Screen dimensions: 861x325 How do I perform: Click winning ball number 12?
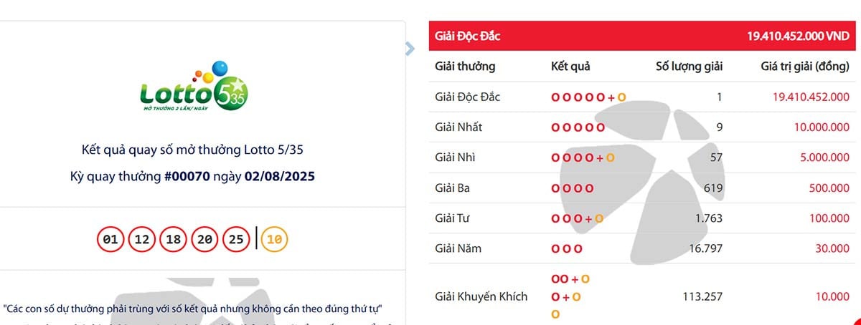[142, 240]
